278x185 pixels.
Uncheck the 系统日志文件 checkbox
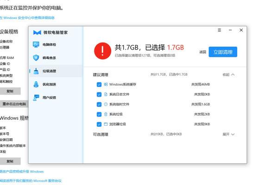pos(99,94)
